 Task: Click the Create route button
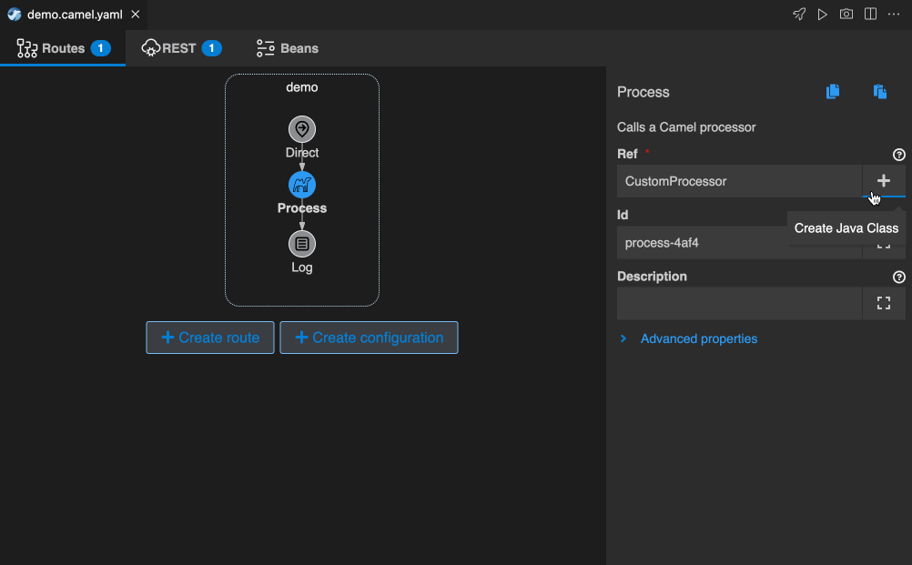pos(210,338)
